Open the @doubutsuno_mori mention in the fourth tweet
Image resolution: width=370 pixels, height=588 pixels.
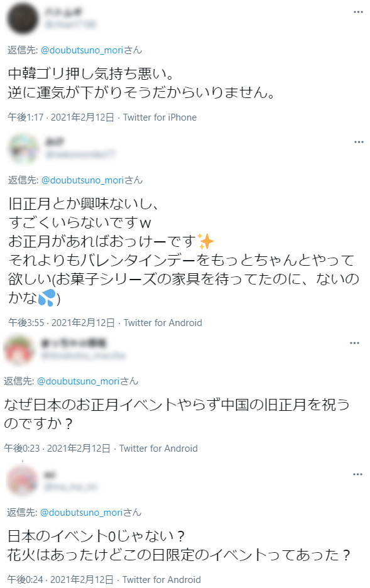(x=81, y=513)
